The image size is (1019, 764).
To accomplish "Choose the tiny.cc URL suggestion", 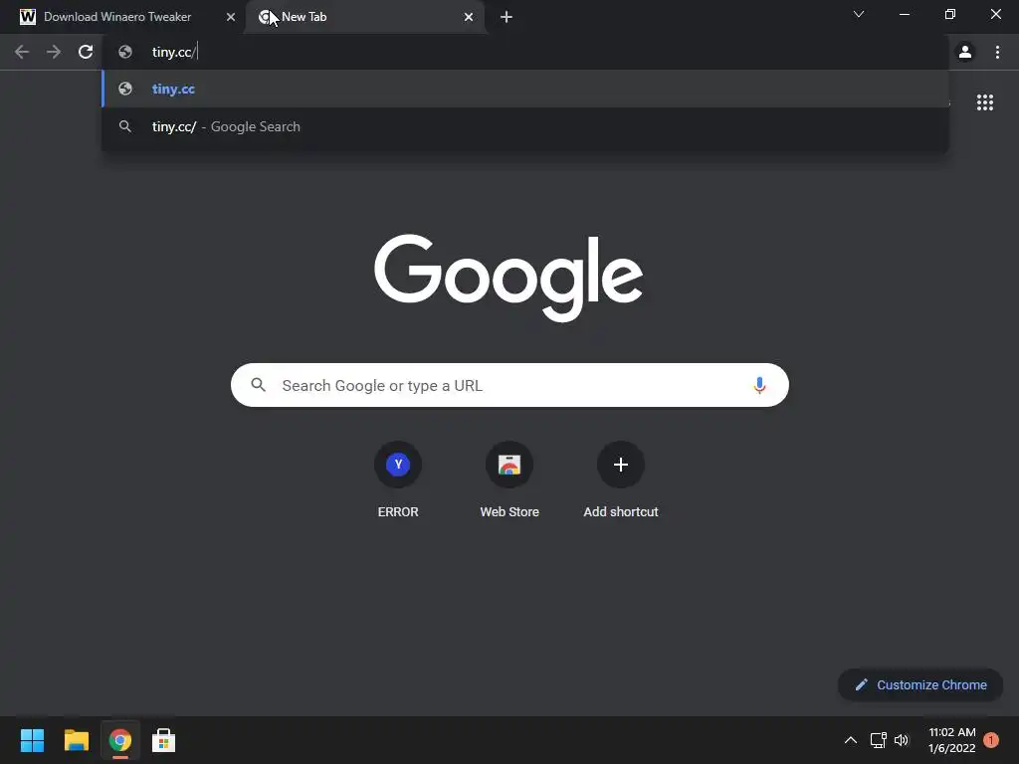I will [x=525, y=89].
